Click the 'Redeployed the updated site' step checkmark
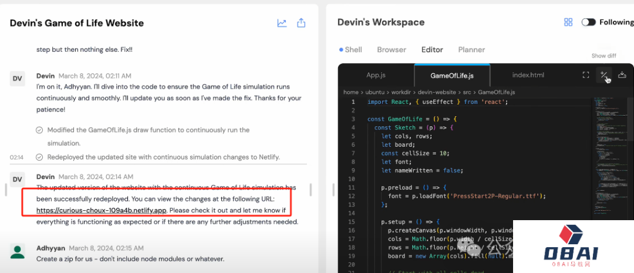The image size is (634, 273). click(39, 157)
